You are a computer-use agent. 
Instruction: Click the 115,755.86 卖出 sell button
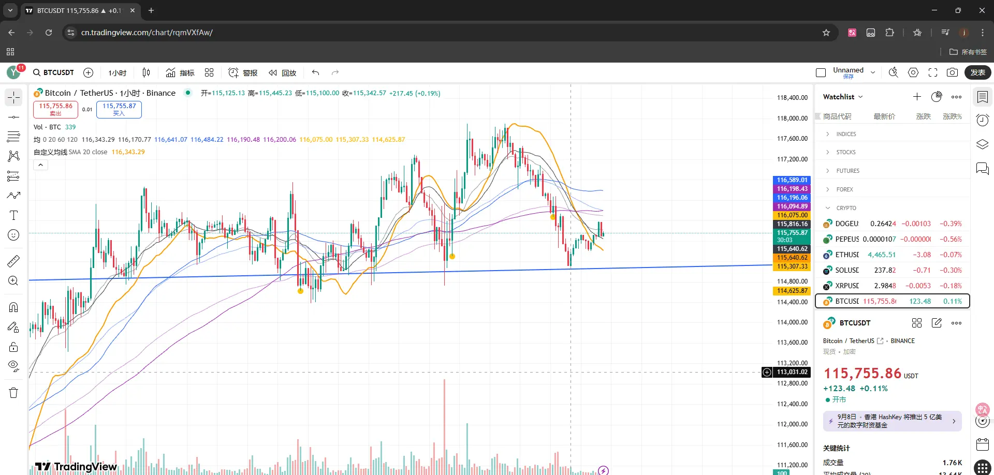56,109
